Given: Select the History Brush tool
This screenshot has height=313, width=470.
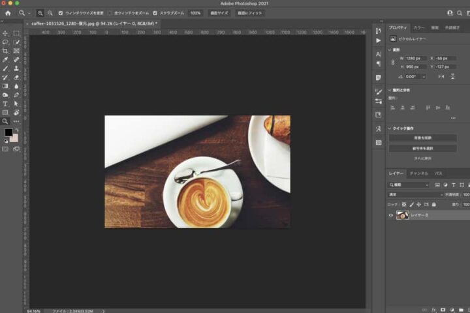Looking at the screenshot, I should point(5,78).
